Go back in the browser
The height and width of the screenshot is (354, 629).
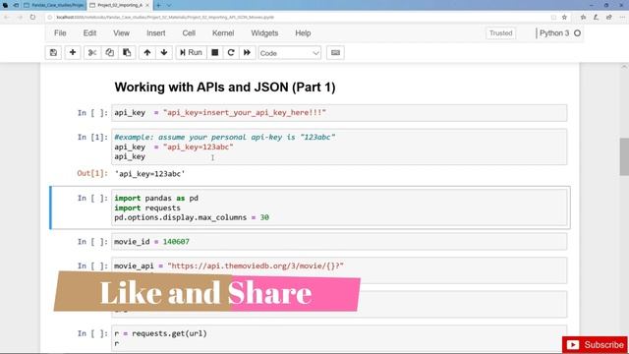pos(6,18)
